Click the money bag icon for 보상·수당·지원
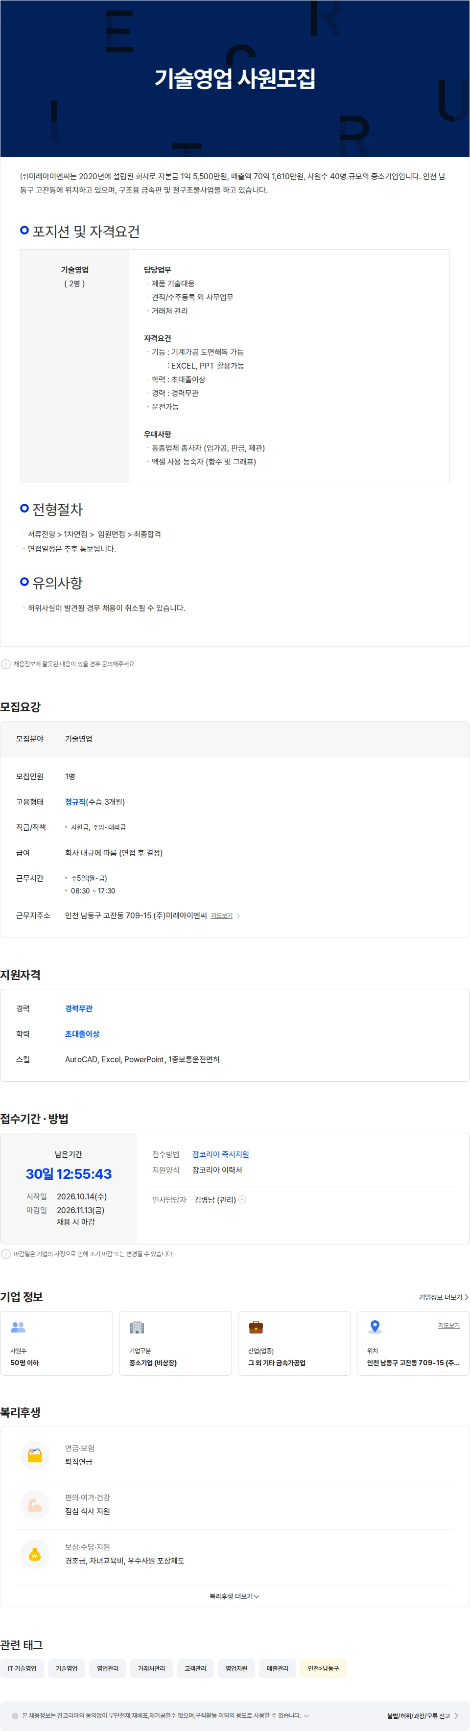This screenshot has height=1731, width=470. point(35,1554)
